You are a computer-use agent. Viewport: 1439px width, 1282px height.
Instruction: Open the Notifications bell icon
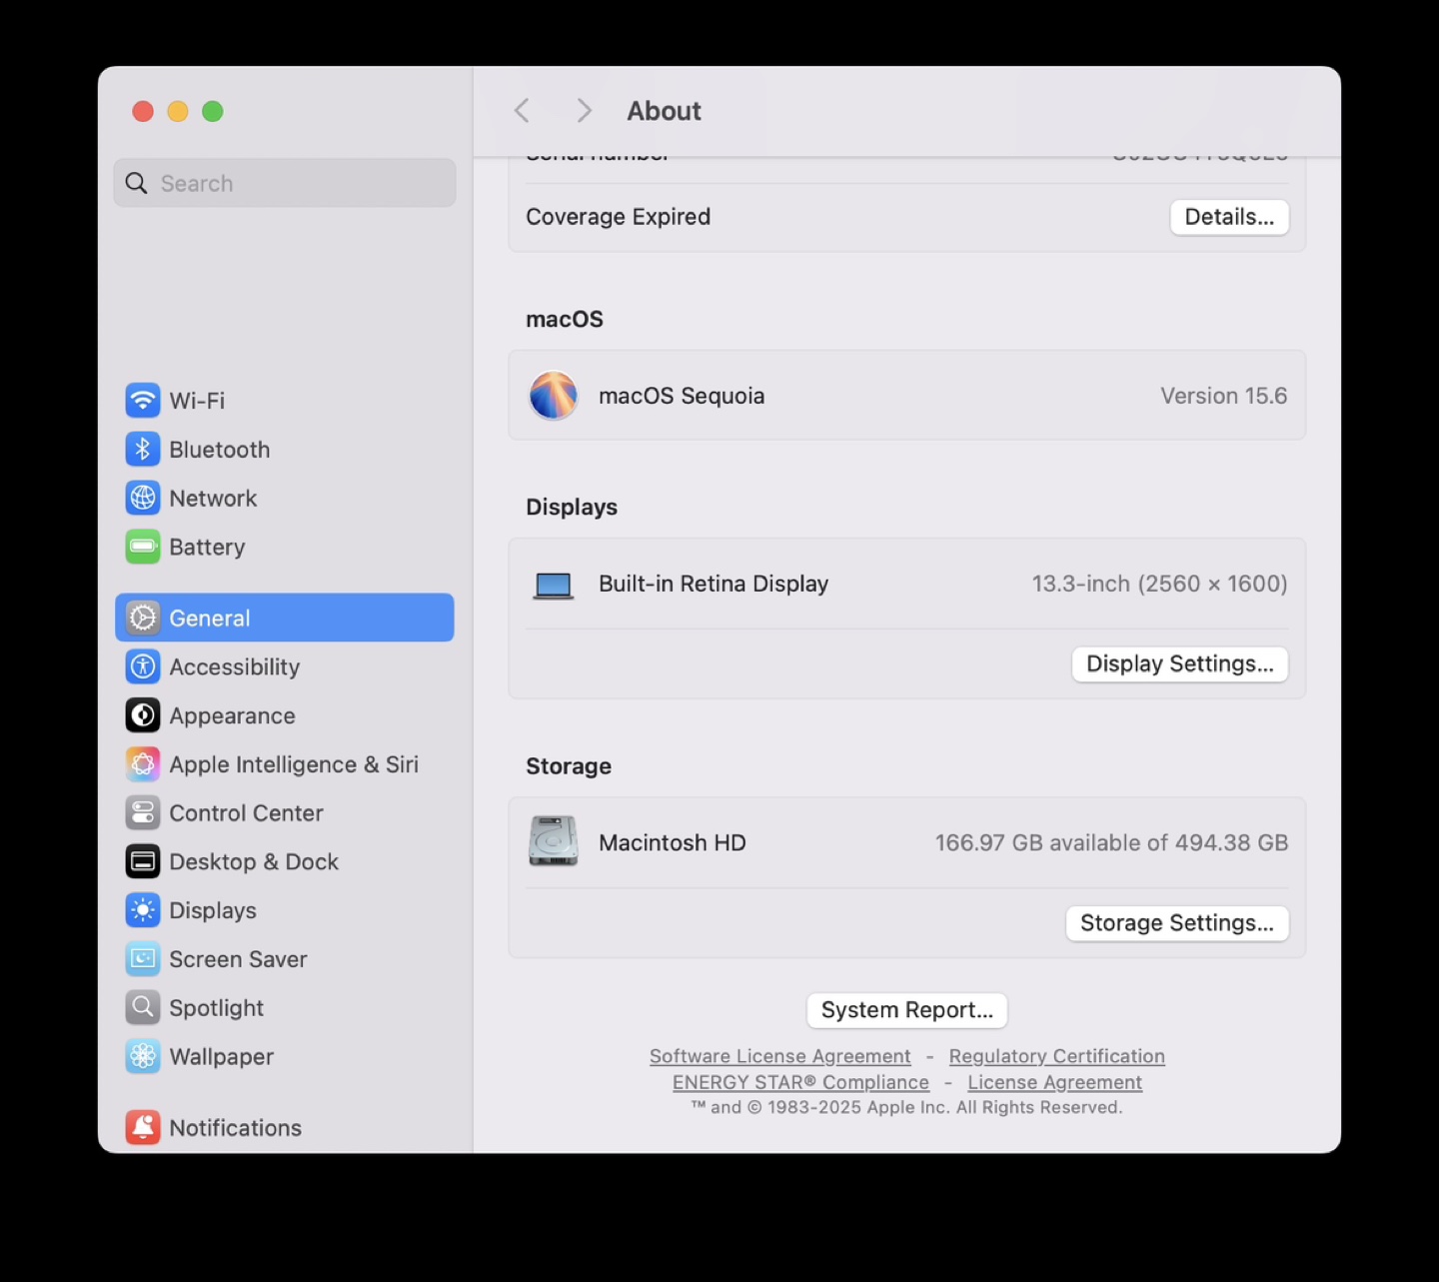coord(143,1127)
